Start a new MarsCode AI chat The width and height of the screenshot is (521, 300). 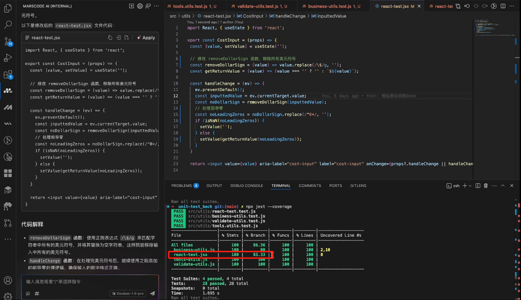click(x=131, y=6)
